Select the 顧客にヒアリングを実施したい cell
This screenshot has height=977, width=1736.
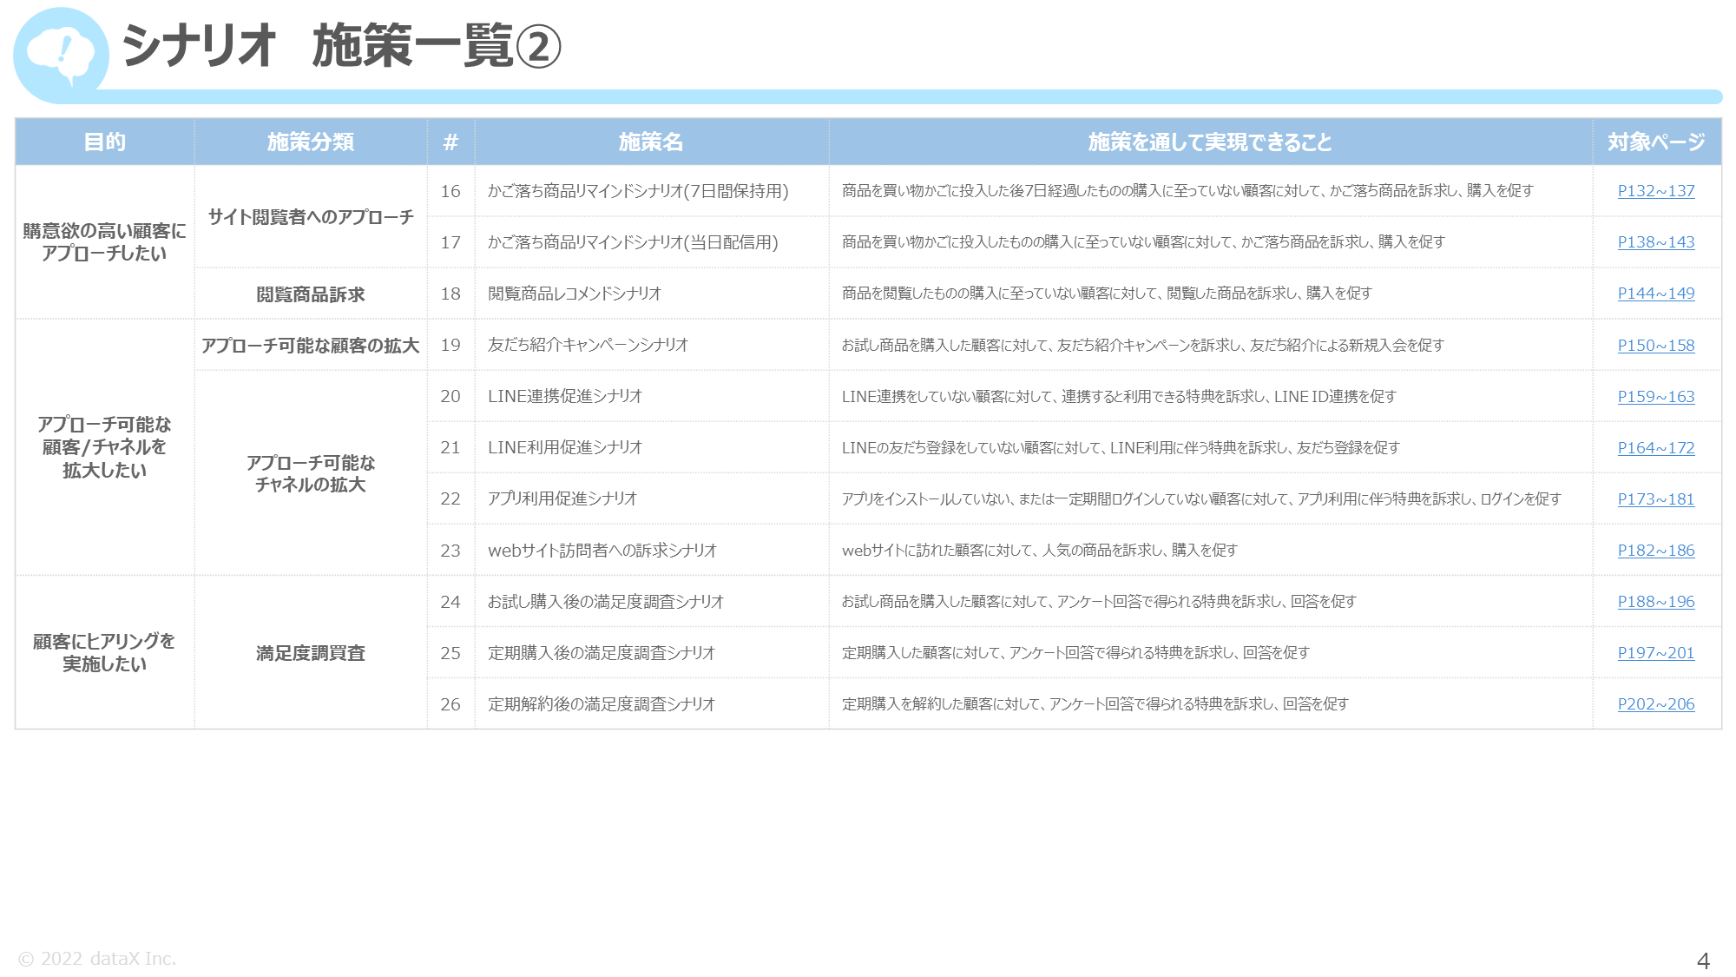tap(105, 652)
